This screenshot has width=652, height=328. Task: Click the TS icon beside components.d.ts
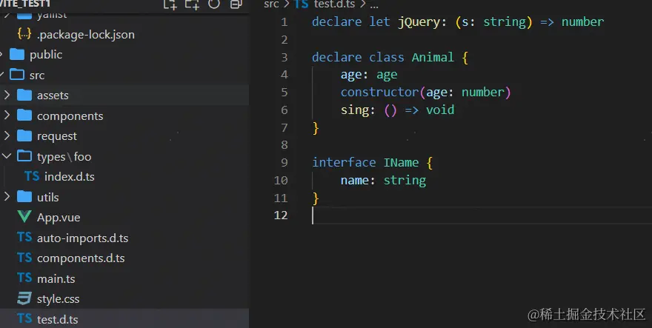(x=24, y=258)
